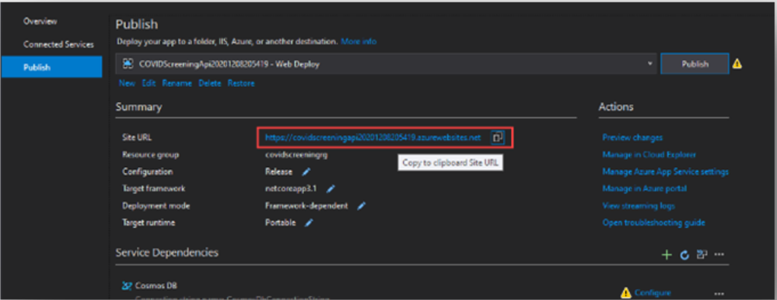
Task: Click Delete profile link
Action: click(x=210, y=83)
